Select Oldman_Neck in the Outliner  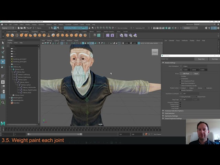coord(27,92)
